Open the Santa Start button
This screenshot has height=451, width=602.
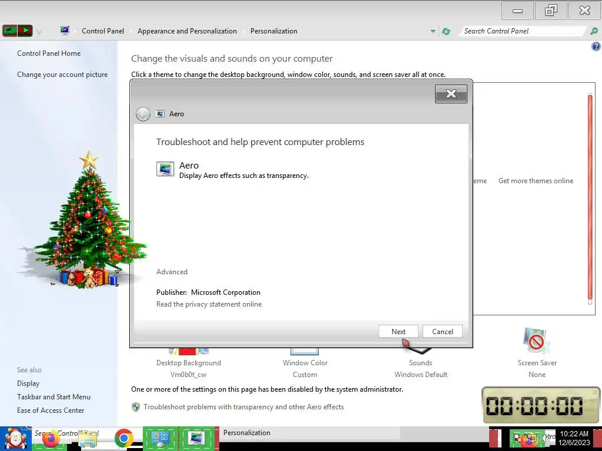[15, 439]
